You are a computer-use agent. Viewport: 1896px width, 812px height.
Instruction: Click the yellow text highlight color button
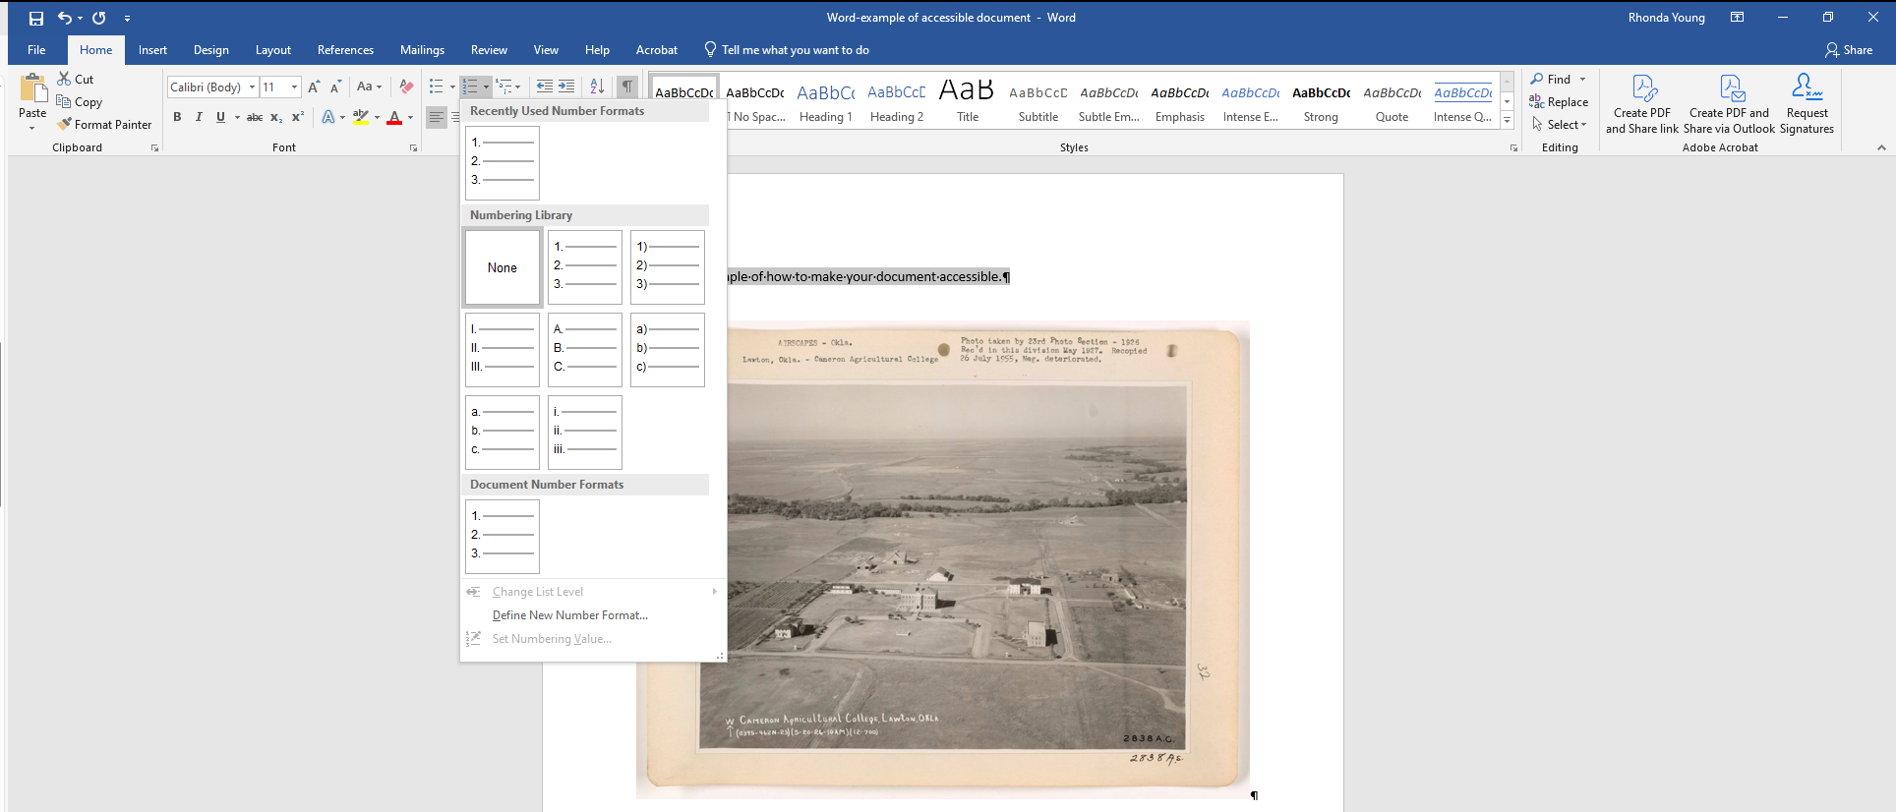pyautogui.click(x=361, y=117)
